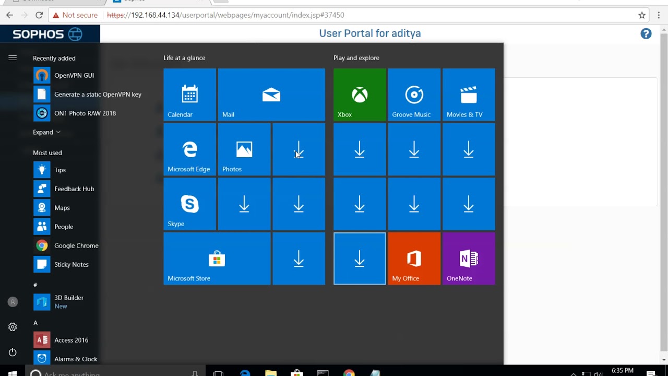Jump to the # letter section header
Image resolution: width=668 pixels, height=376 pixels.
click(35, 285)
